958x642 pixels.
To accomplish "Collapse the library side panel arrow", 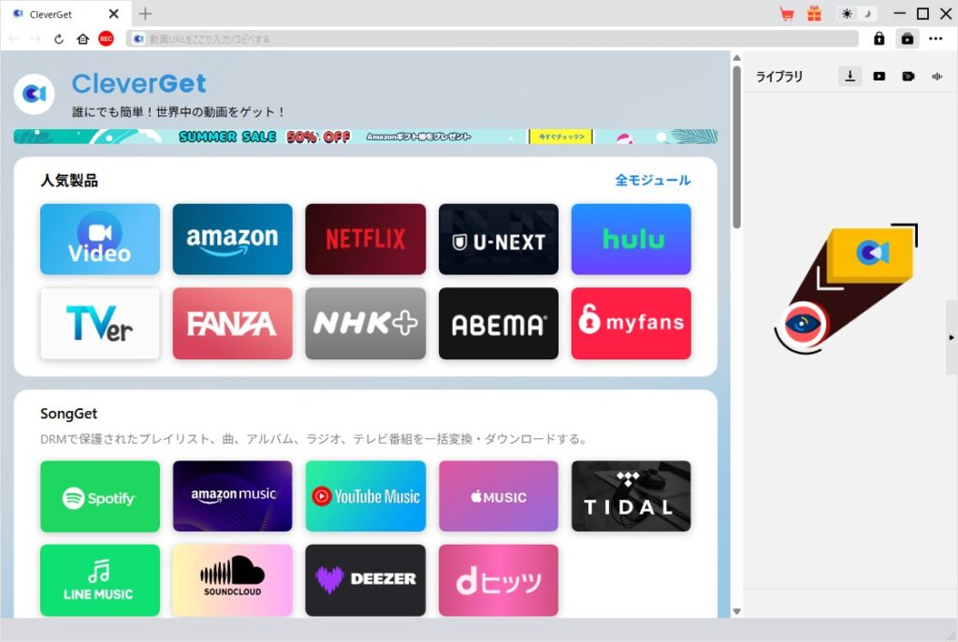I will click(951, 337).
